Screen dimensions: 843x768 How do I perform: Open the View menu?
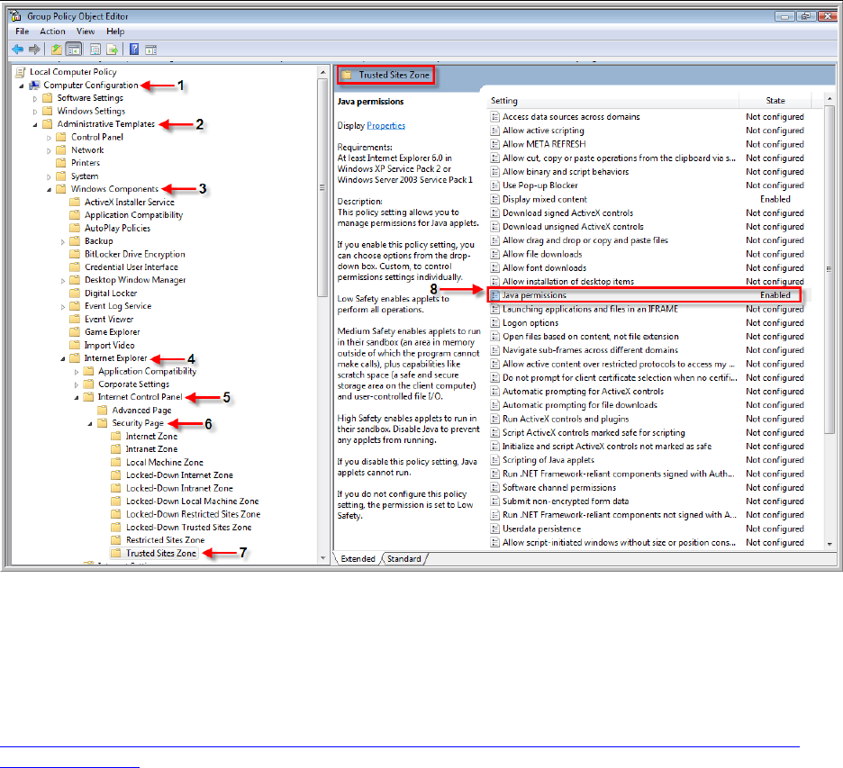86,32
